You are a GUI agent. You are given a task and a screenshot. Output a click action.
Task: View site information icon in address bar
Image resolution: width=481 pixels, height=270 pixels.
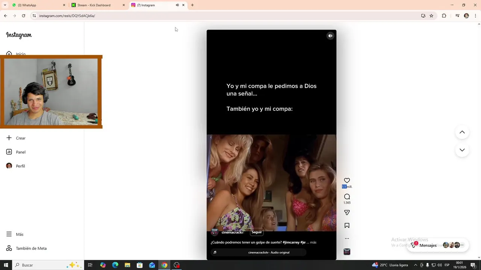tap(34, 16)
